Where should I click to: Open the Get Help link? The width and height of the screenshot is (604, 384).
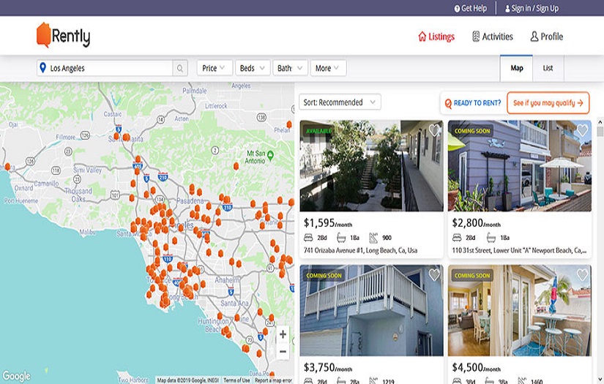(x=470, y=9)
